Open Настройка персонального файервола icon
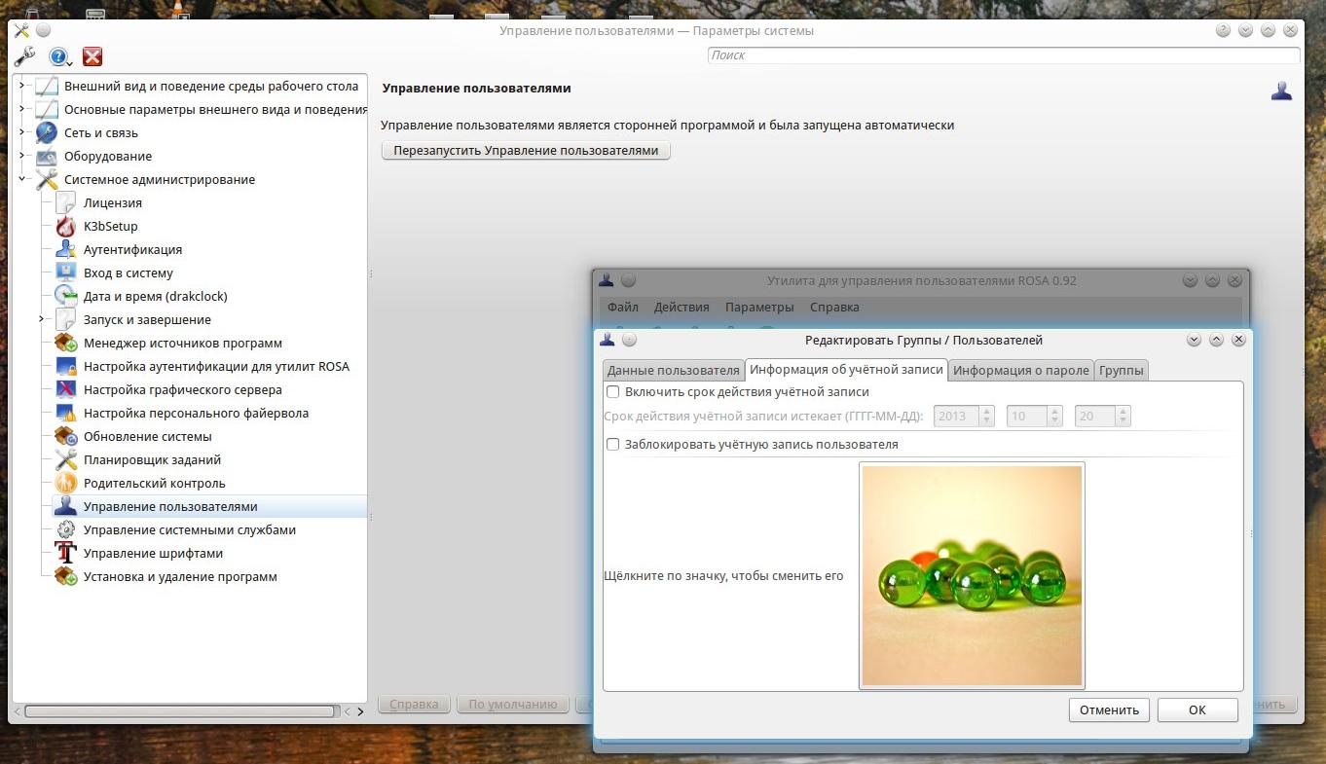This screenshot has width=1326, height=764. (65, 414)
